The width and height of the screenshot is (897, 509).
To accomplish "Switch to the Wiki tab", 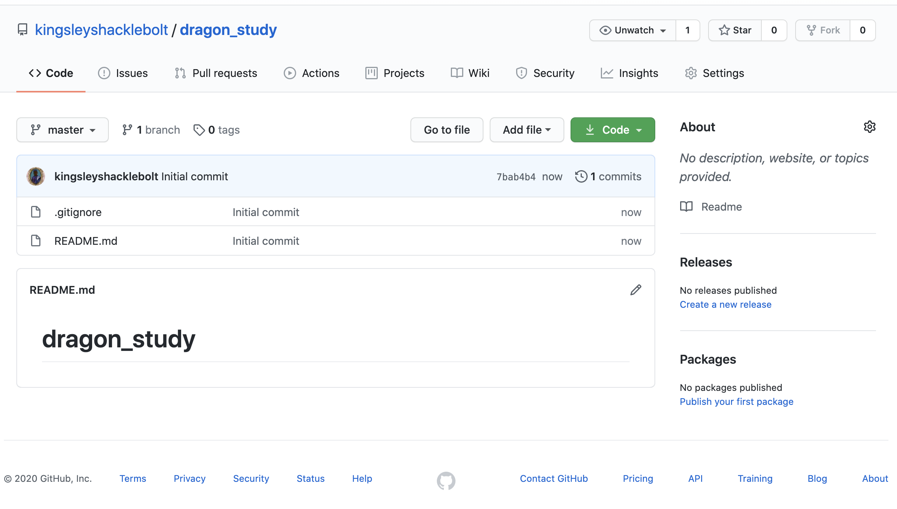I will pos(470,73).
